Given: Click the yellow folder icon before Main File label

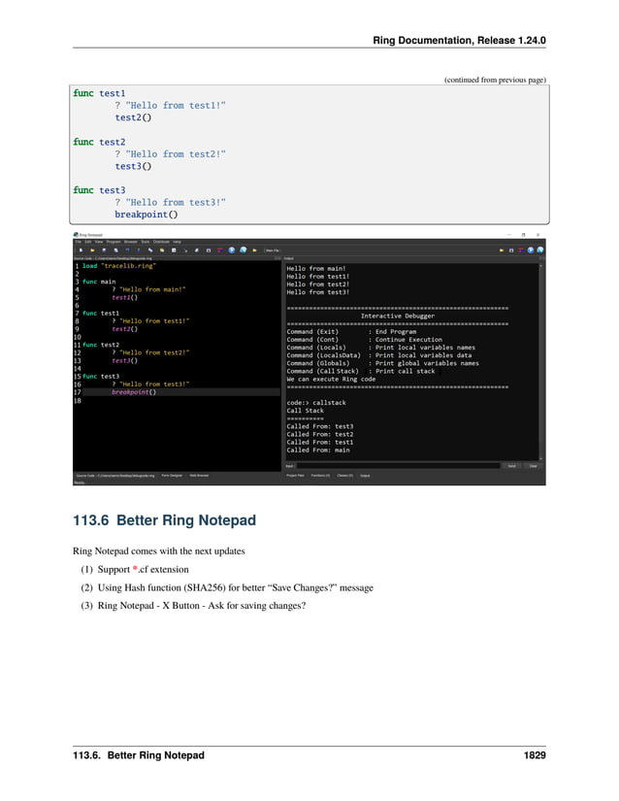Looking at the screenshot, I should tap(254, 250).
